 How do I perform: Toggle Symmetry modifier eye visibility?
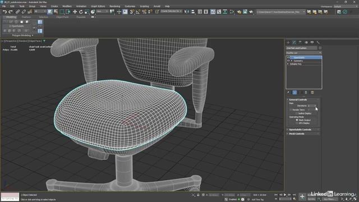click(x=288, y=61)
